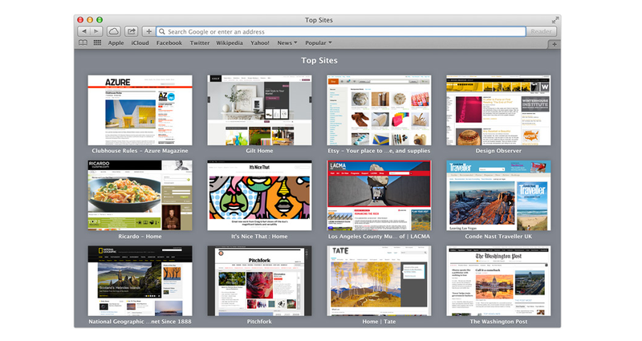Open the Pitchfork site thumbnail
The height and width of the screenshot is (341, 642).
tap(259, 281)
